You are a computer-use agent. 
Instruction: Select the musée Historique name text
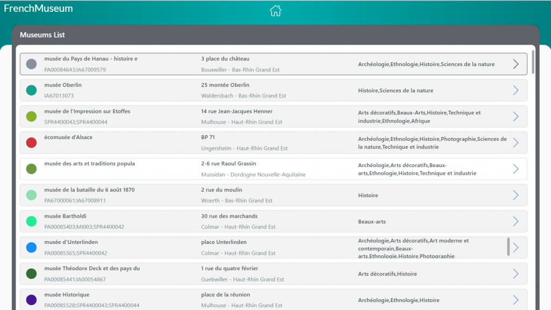coord(67,294)
